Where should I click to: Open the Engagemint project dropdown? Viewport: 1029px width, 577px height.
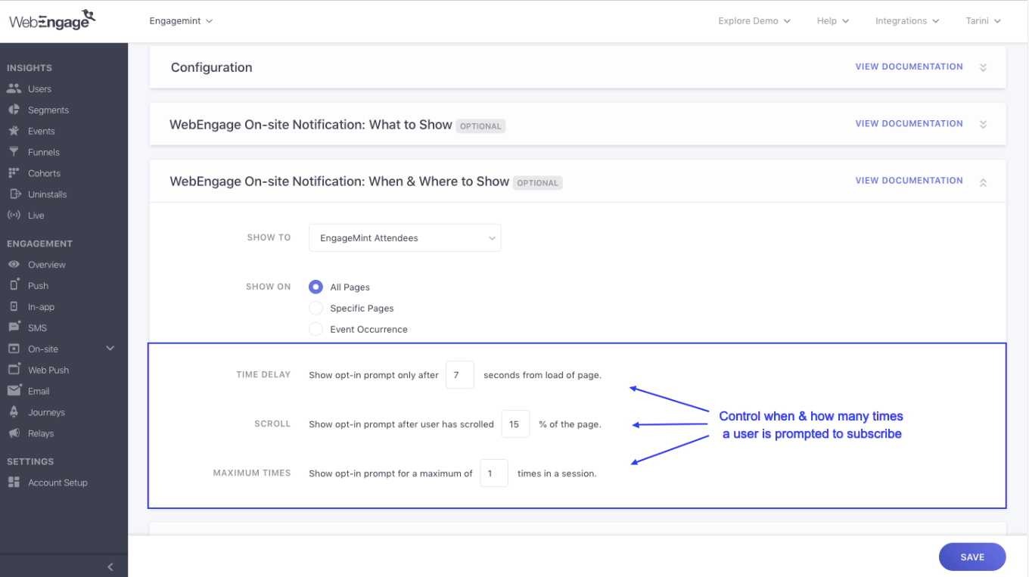pyautogui.click(x=182, y=21)
